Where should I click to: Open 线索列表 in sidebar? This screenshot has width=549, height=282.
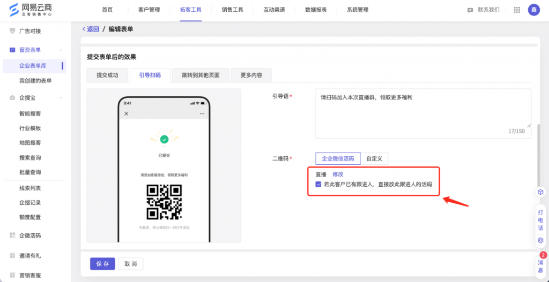click(30, 188)
